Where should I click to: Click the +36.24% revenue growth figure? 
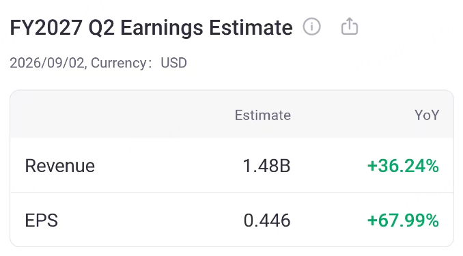403,166
